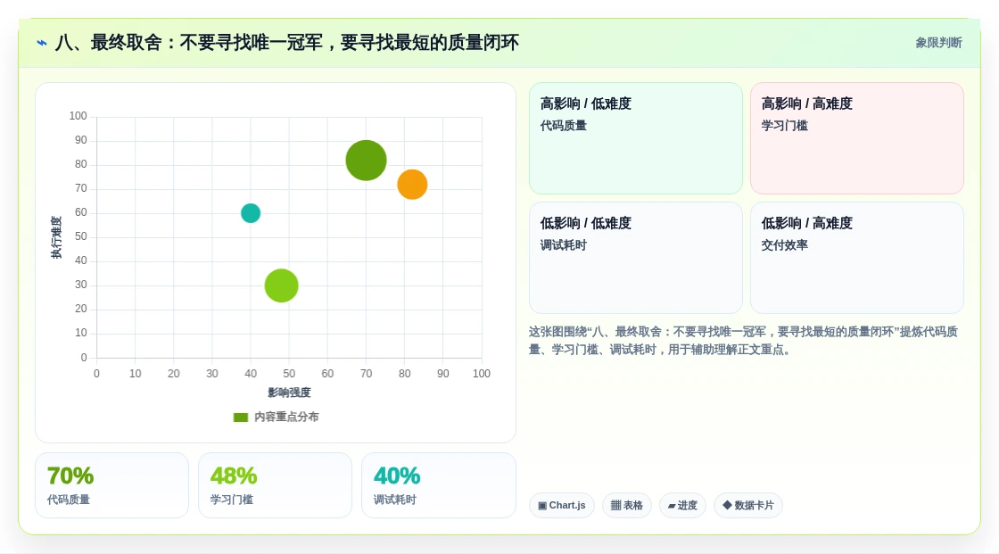
Task: Click the diamond icon in 数据卡片 chip
Action: click(727, 505)
